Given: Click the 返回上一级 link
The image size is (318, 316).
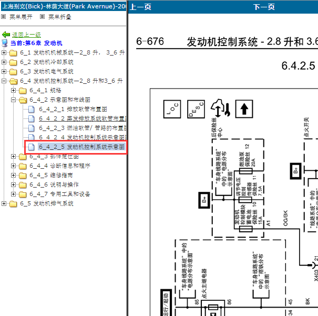Looking at the screenshot, I should tap(26, 35).
